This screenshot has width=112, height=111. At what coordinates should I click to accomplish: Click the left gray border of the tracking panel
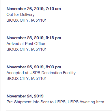[x=0, y=55]
